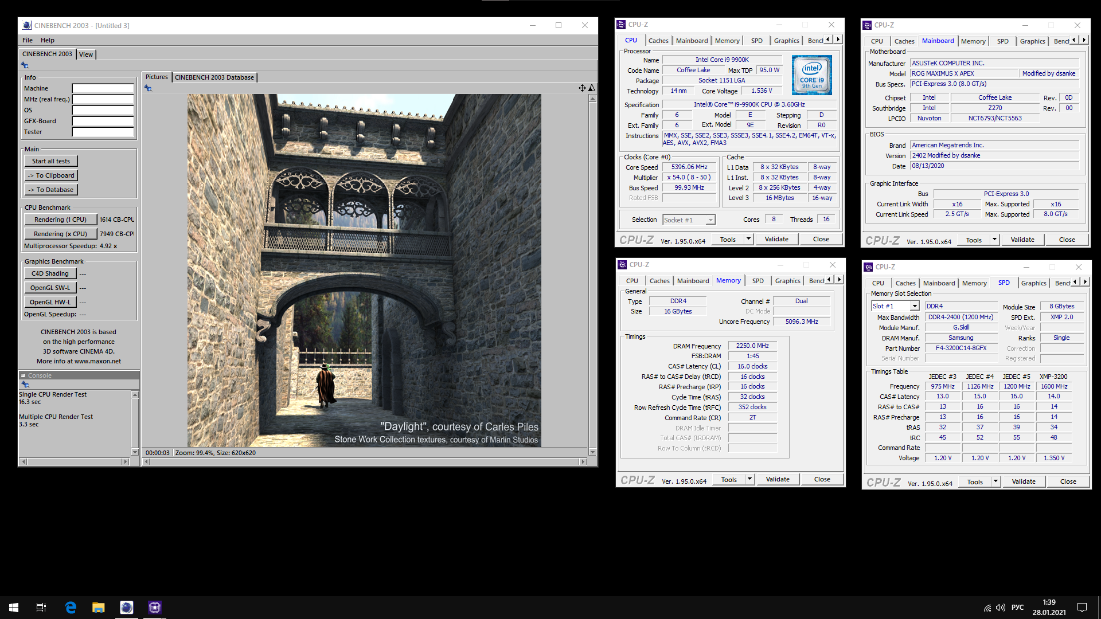Click the rendered Daylight image

[x=364, y=271]
